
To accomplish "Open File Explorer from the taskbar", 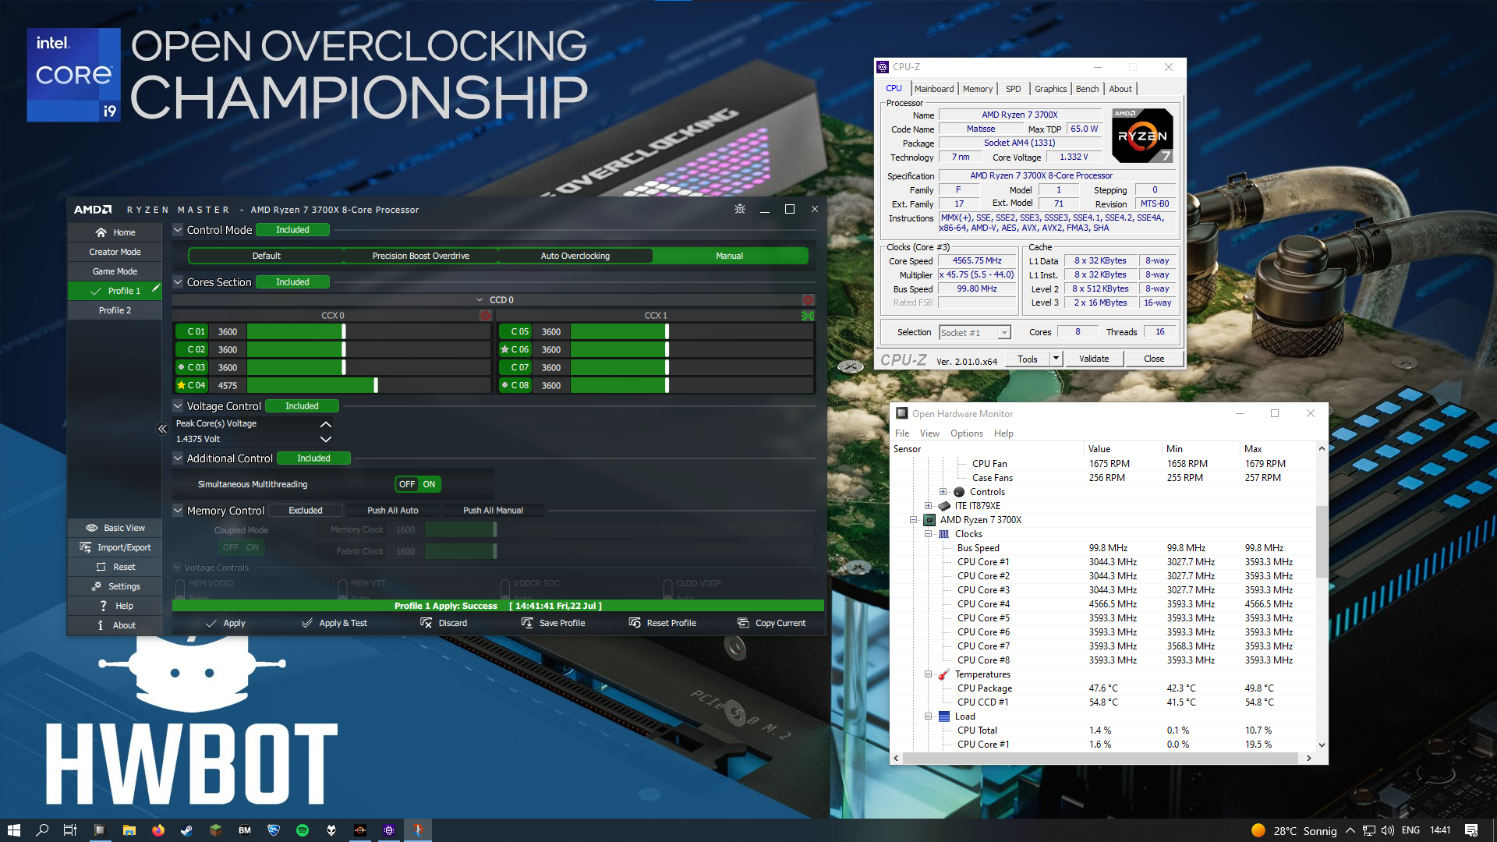I will (x=129, y=830).
